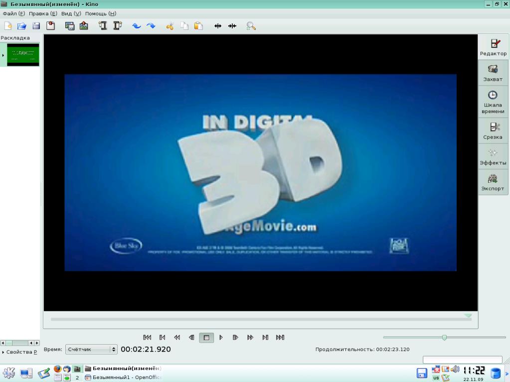Click the timecode 00:02:21.920
Image resolution: width=510 pixels, height=382 pixels.
coord(146,349)
